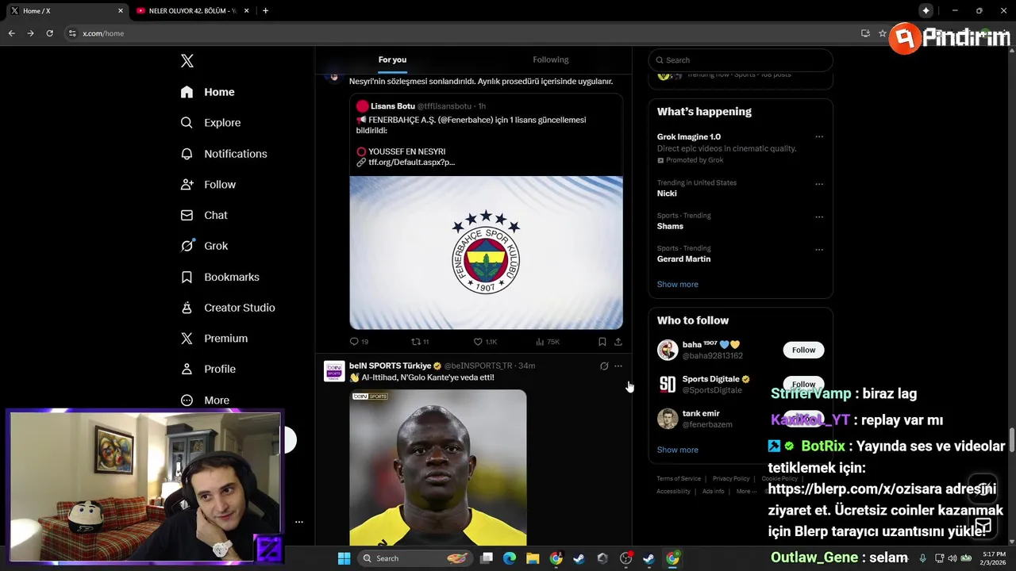This screenshot has width=1016, height=571.
Task: Open the tff.org link in the quoted post
Action: pyautogui.click(x=411, y=163)
